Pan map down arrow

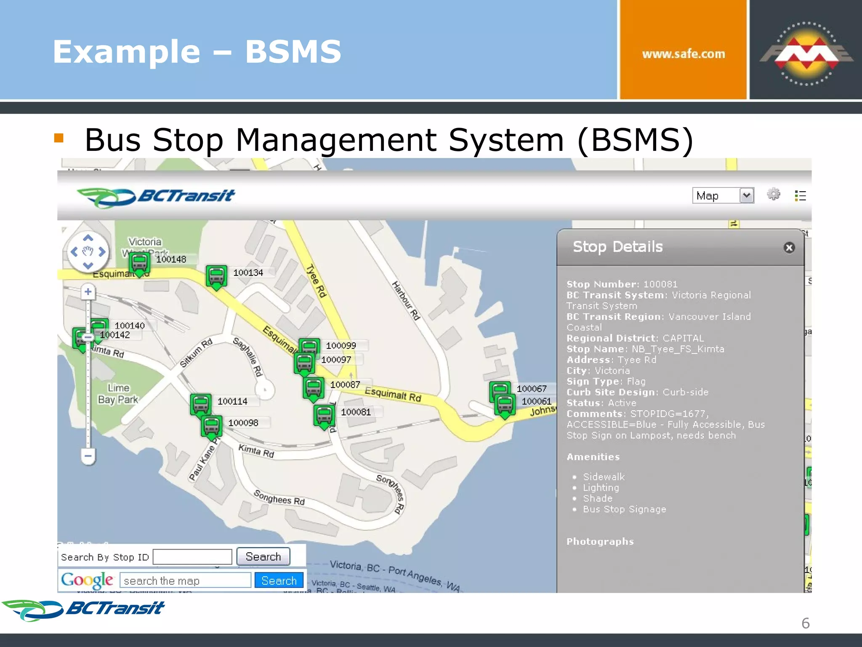pyautogui.click(x=88, y=266)
